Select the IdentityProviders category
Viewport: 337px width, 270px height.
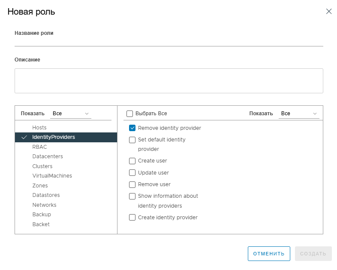click(x=66, y=137)
